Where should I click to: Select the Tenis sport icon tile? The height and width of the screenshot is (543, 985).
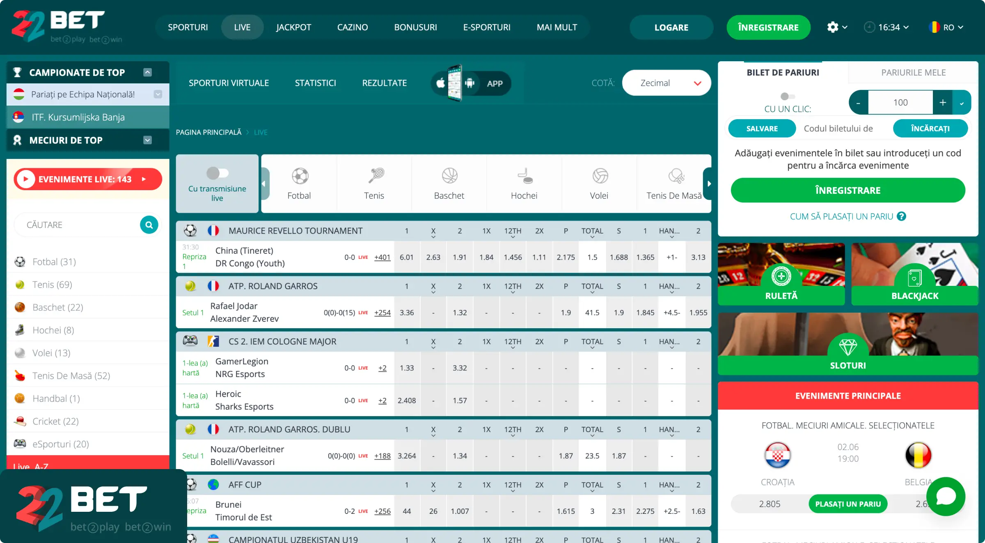coord(374,184)
